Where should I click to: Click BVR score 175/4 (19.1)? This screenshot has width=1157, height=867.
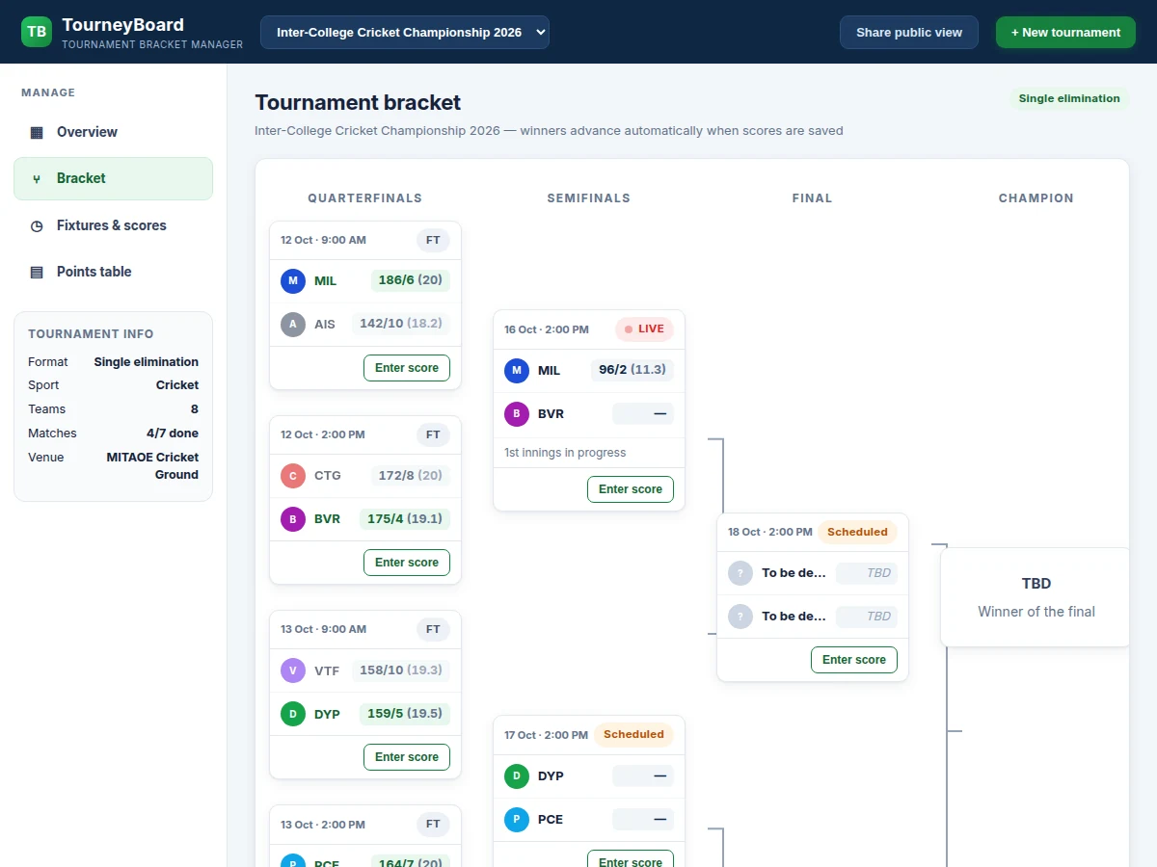[405, 518]
